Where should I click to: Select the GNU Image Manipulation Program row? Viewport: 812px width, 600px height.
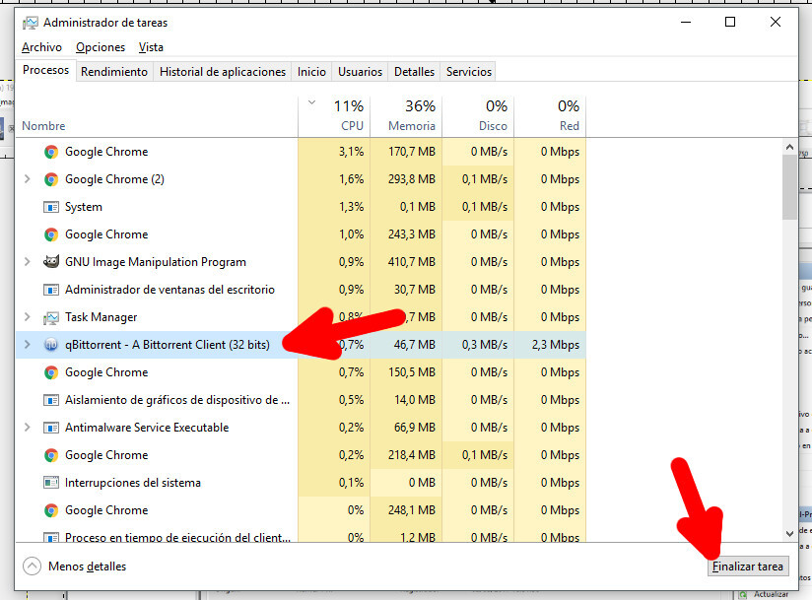(301, 262)
